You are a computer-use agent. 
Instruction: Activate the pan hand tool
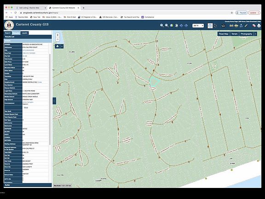point(177,25)
